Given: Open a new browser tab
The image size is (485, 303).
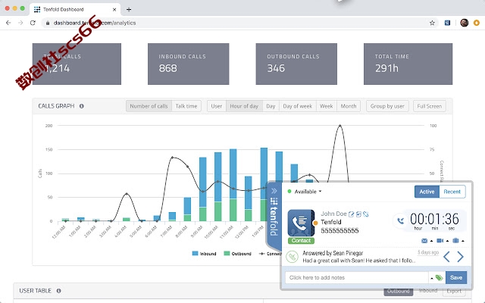Looking at the screenshot, I should click(129, 10).
